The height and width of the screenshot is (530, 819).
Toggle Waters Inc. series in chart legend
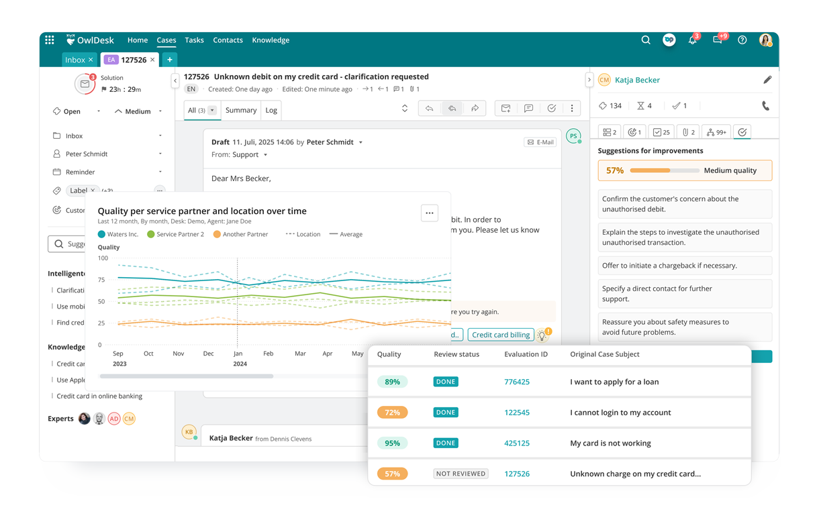click(118, 234)
